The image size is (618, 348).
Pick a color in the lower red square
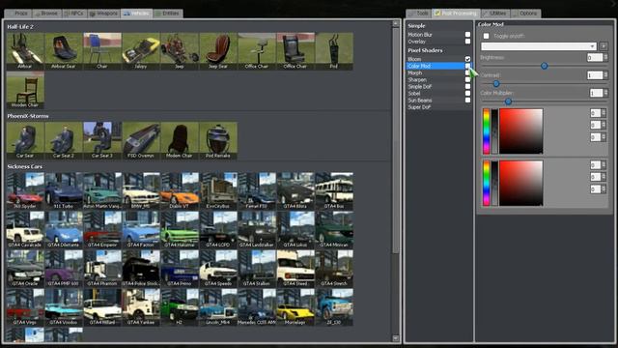[521, 183]
